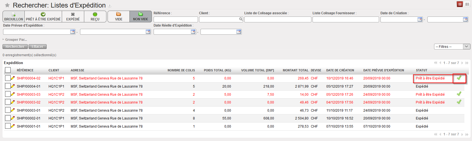Click magnifier icon in Client field
This screenshot has width=472, height=141.
(241, 19)
